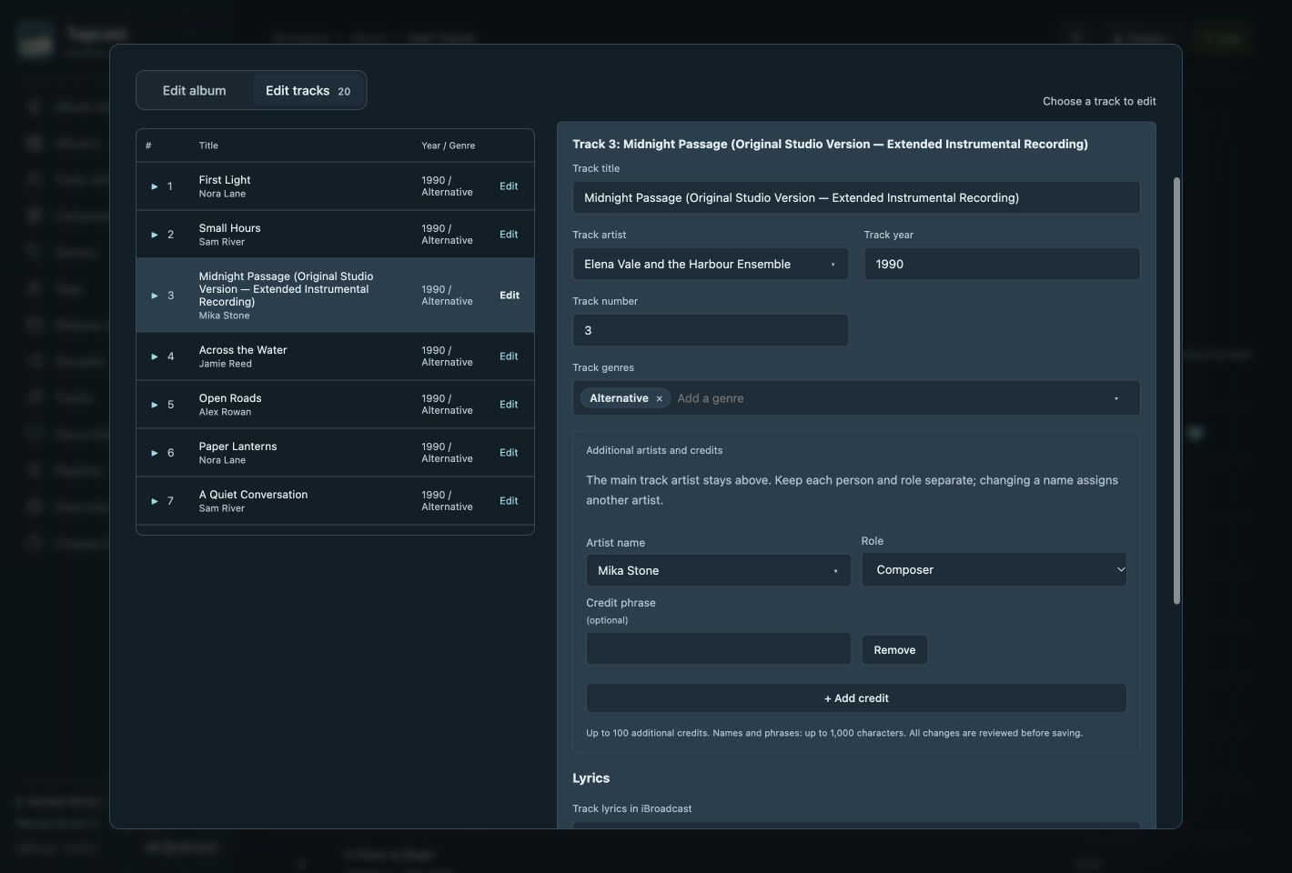Edit the Small Hours track
1292x873 pixels.
509,235
